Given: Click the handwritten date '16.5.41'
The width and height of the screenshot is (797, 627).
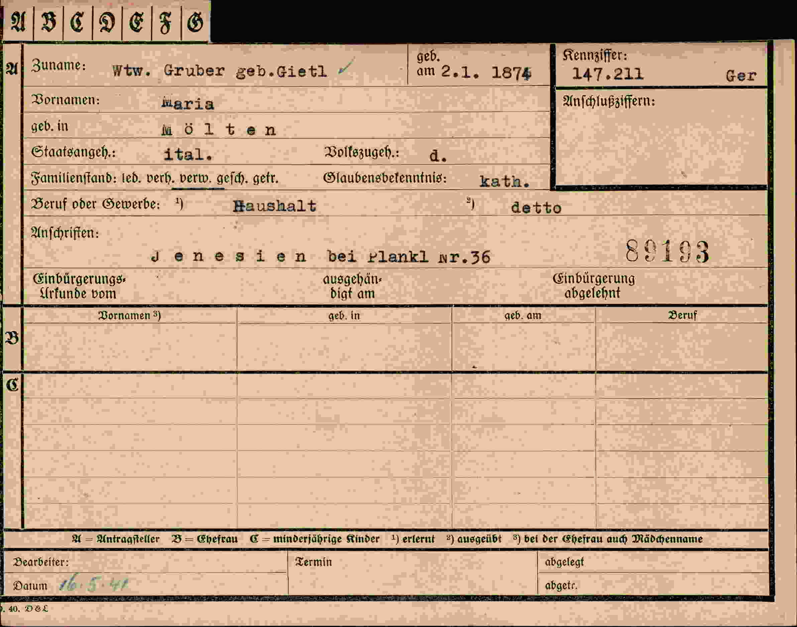Looking at the screenshot, I should (x=94, y=583).
